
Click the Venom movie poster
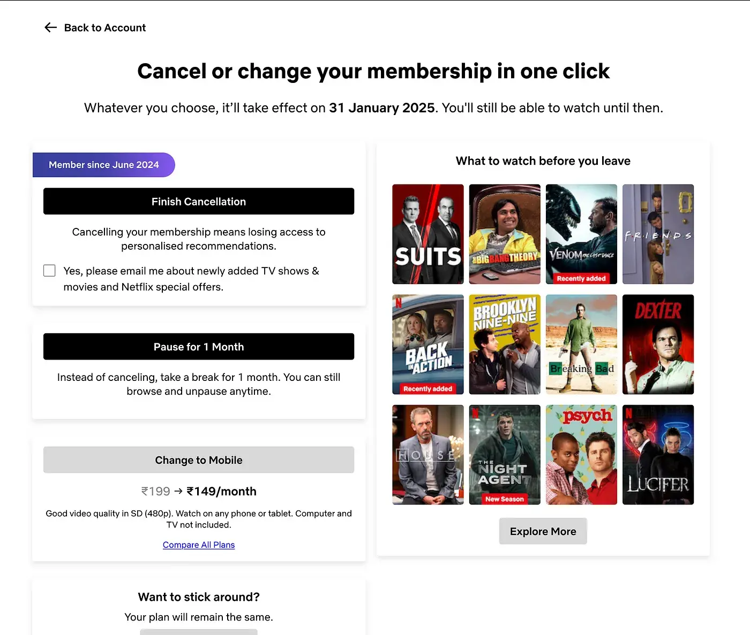coord(581,234)
